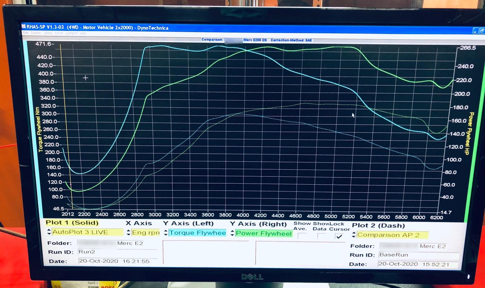
Task: Enable the Show Data checkbox
Action: click(x=322, y=236)
